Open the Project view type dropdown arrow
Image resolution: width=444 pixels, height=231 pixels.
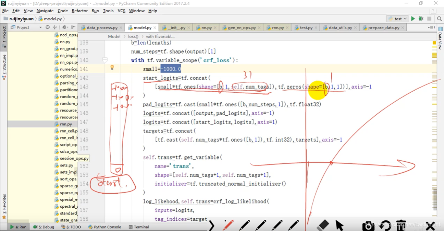coord(40,27)
